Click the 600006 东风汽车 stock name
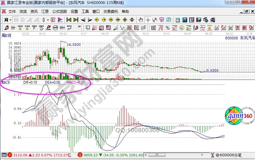The image size is (255, 160). (240, 38)
